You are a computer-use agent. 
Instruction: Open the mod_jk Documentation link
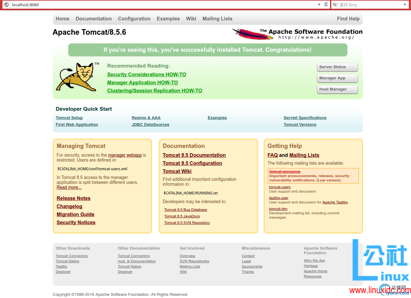click(x=137, y=261)
